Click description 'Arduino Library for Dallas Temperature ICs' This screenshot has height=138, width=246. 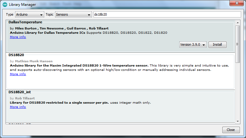(x=47, y=33)
